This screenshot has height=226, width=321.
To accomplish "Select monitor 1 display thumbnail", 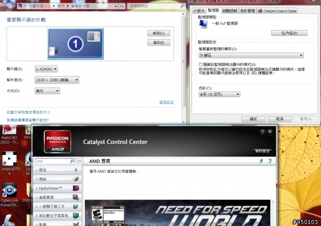I will click(x=75, y=43).
